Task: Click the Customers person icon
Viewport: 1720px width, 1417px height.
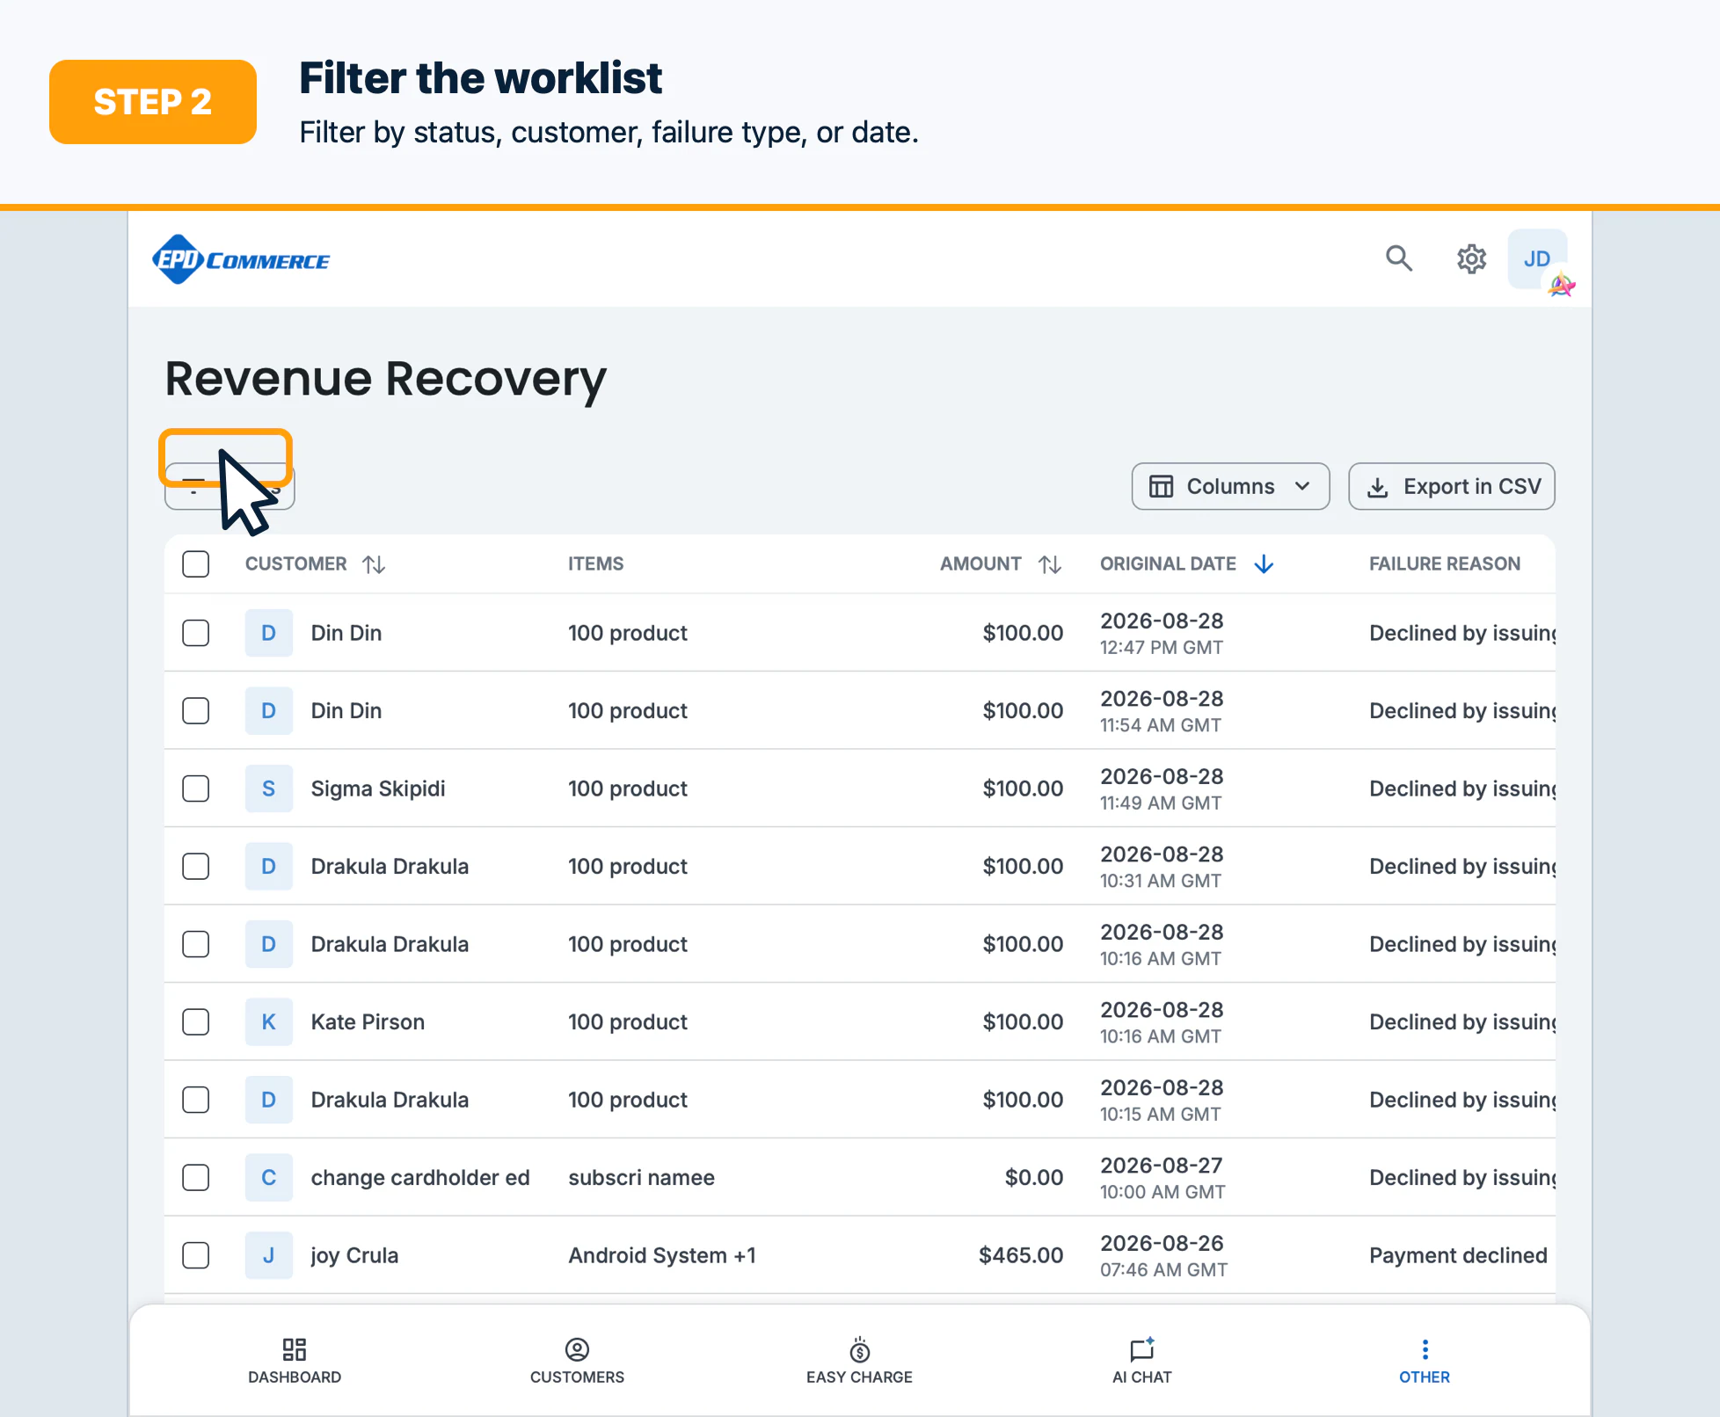Action: click(x=577, y=1349)
